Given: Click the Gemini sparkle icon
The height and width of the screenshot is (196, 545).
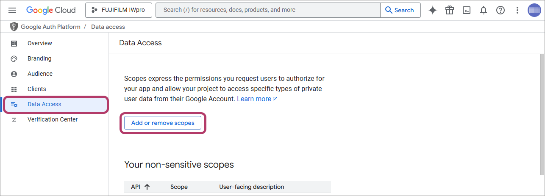Looking at the screenshot, I should point(432,10).
